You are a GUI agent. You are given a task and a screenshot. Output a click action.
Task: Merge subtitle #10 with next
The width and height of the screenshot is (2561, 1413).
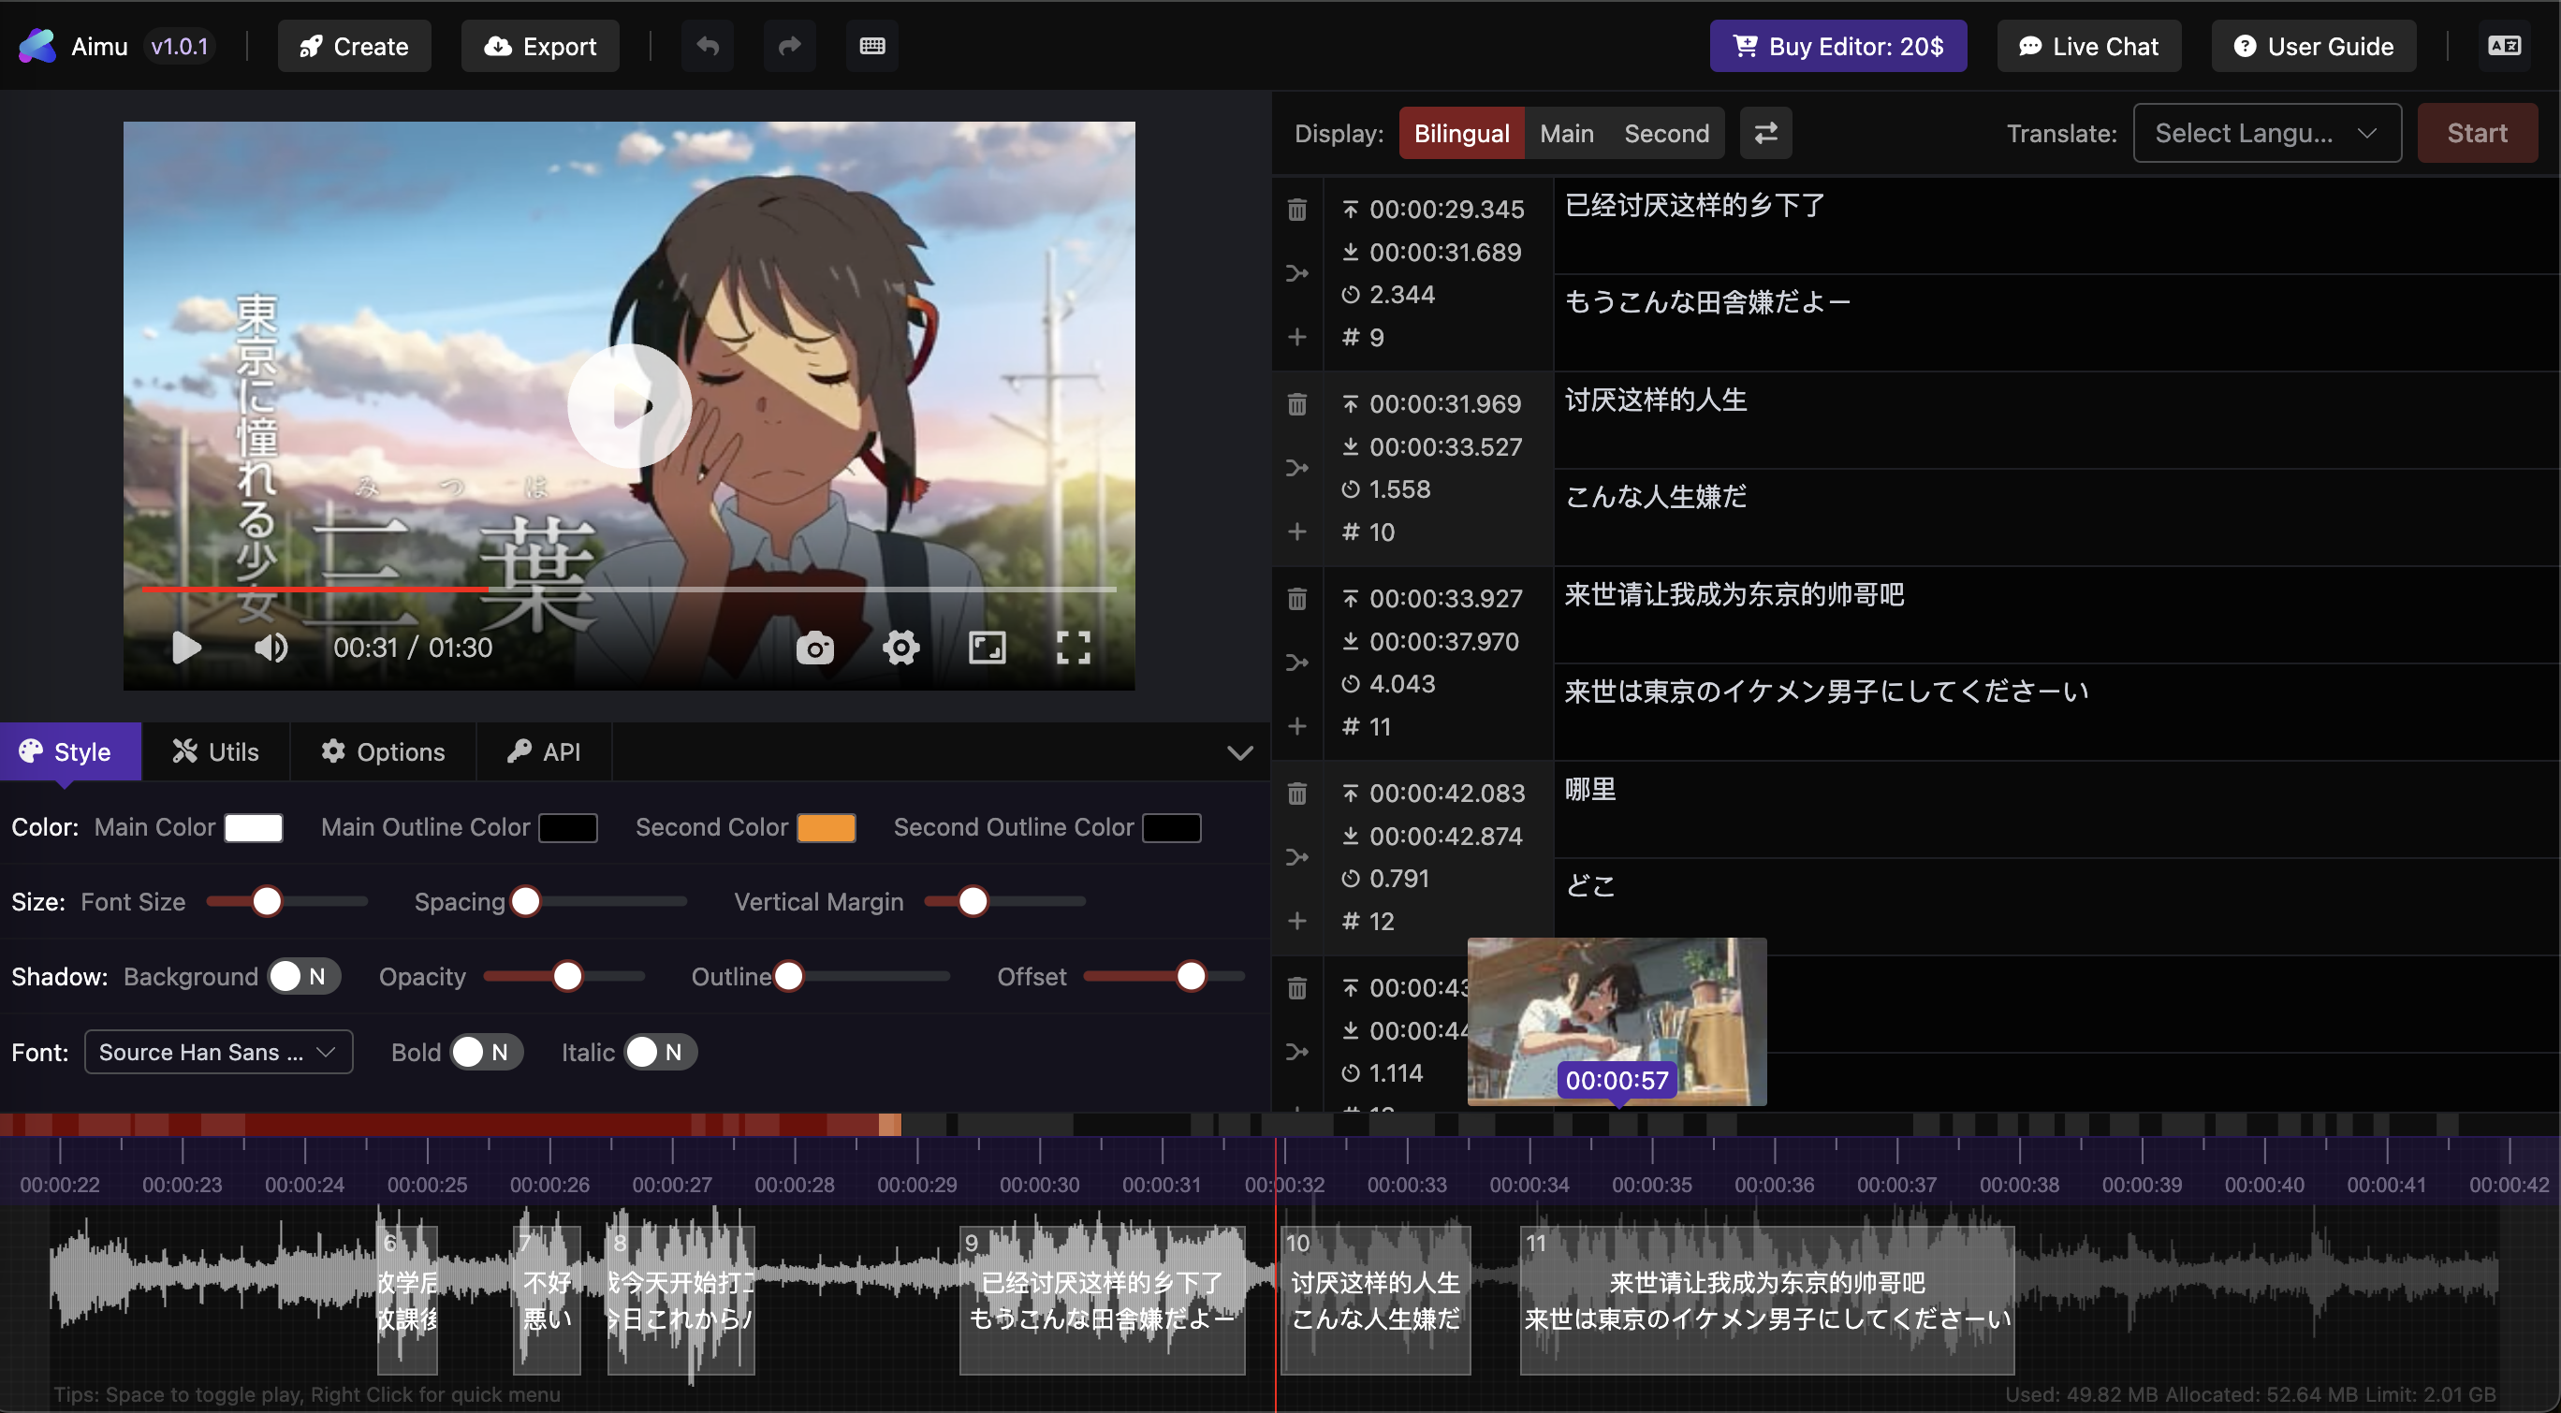coord(1297,468)
